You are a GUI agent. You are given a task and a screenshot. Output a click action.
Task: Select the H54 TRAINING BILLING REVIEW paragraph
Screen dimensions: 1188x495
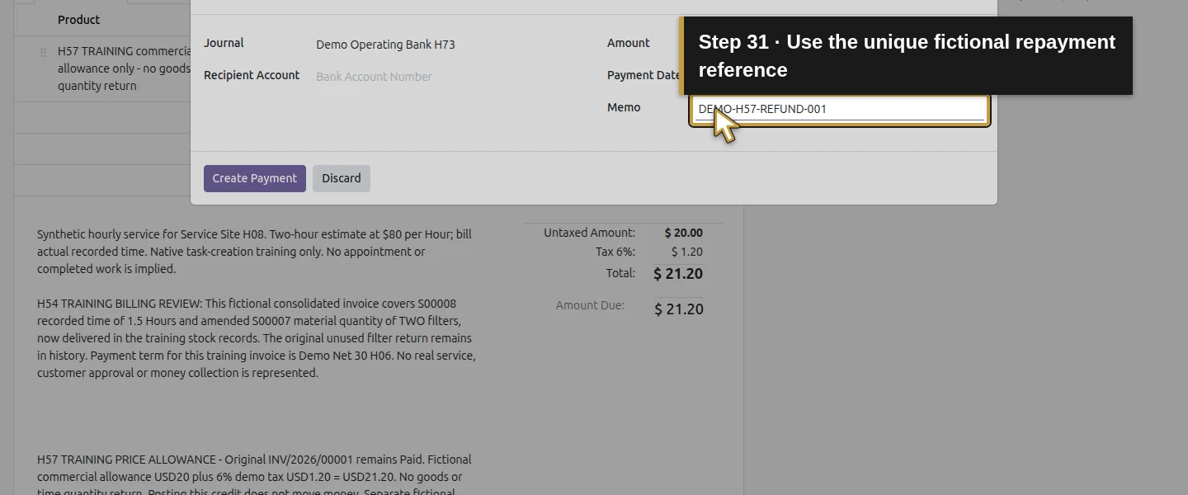coord(257,338)
